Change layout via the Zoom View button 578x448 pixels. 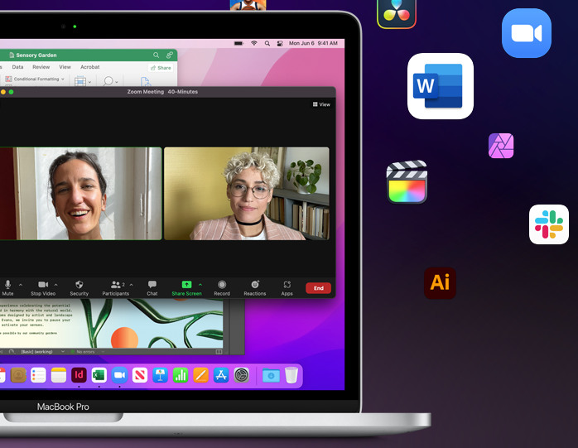(321, 104)
